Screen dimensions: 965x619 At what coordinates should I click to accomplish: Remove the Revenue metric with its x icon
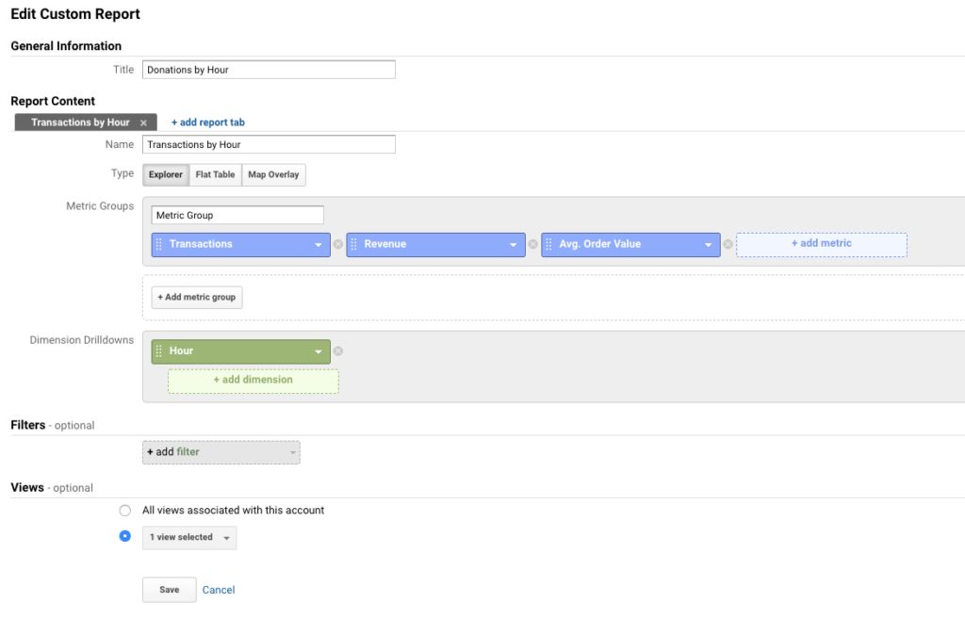(x=532, y=244)
